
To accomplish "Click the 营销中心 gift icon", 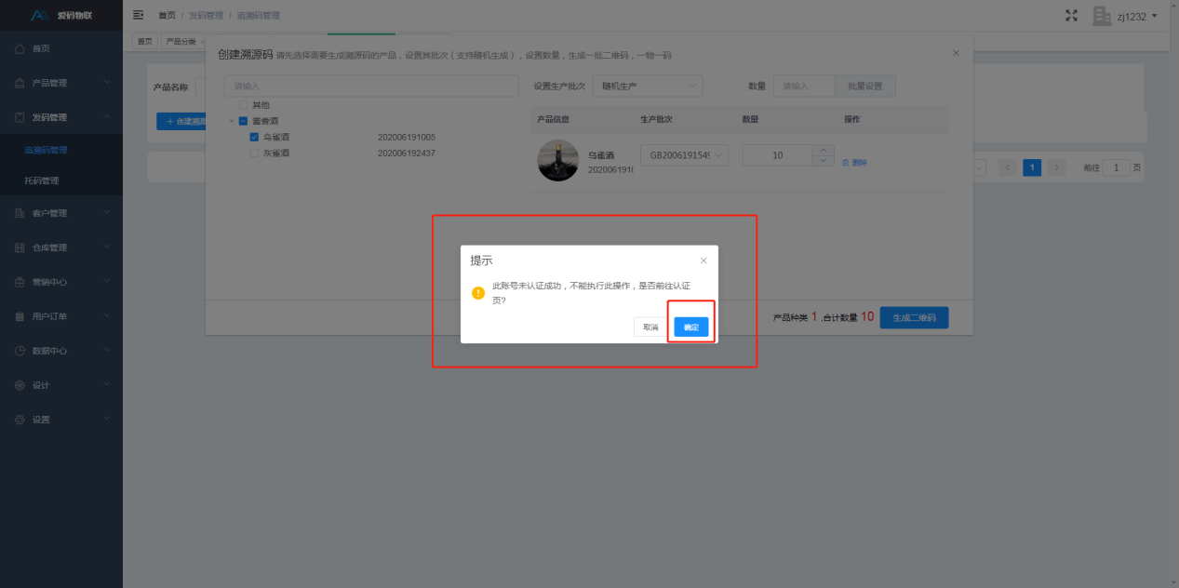I will (20, 282).
